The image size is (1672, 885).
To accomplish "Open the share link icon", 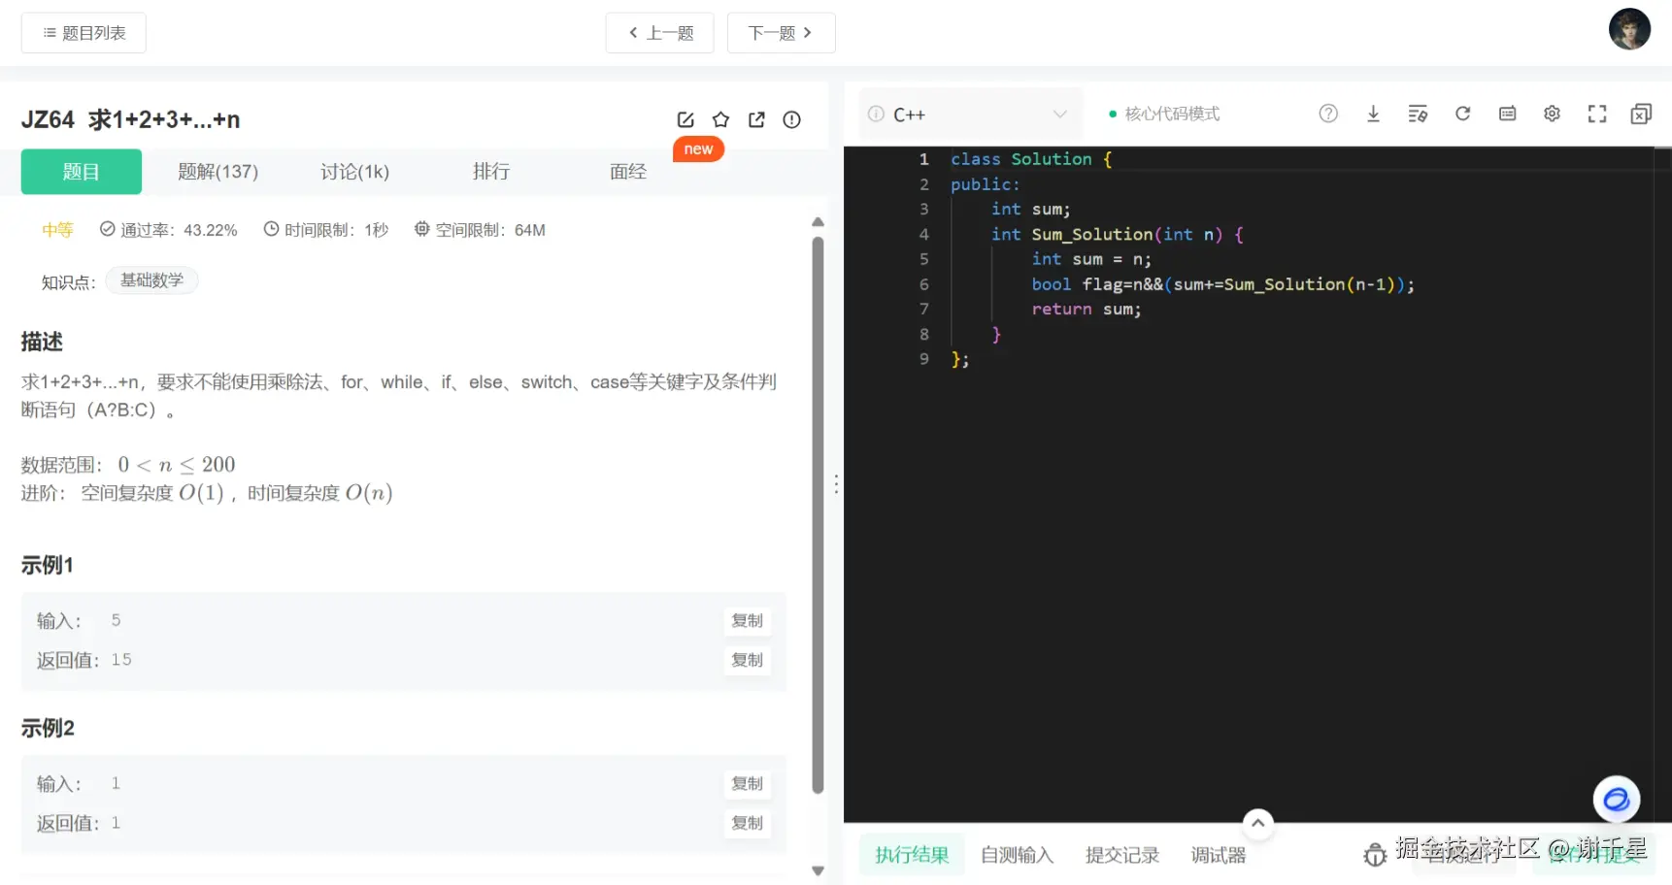I will pyautogui.click(x=756, y=119).
